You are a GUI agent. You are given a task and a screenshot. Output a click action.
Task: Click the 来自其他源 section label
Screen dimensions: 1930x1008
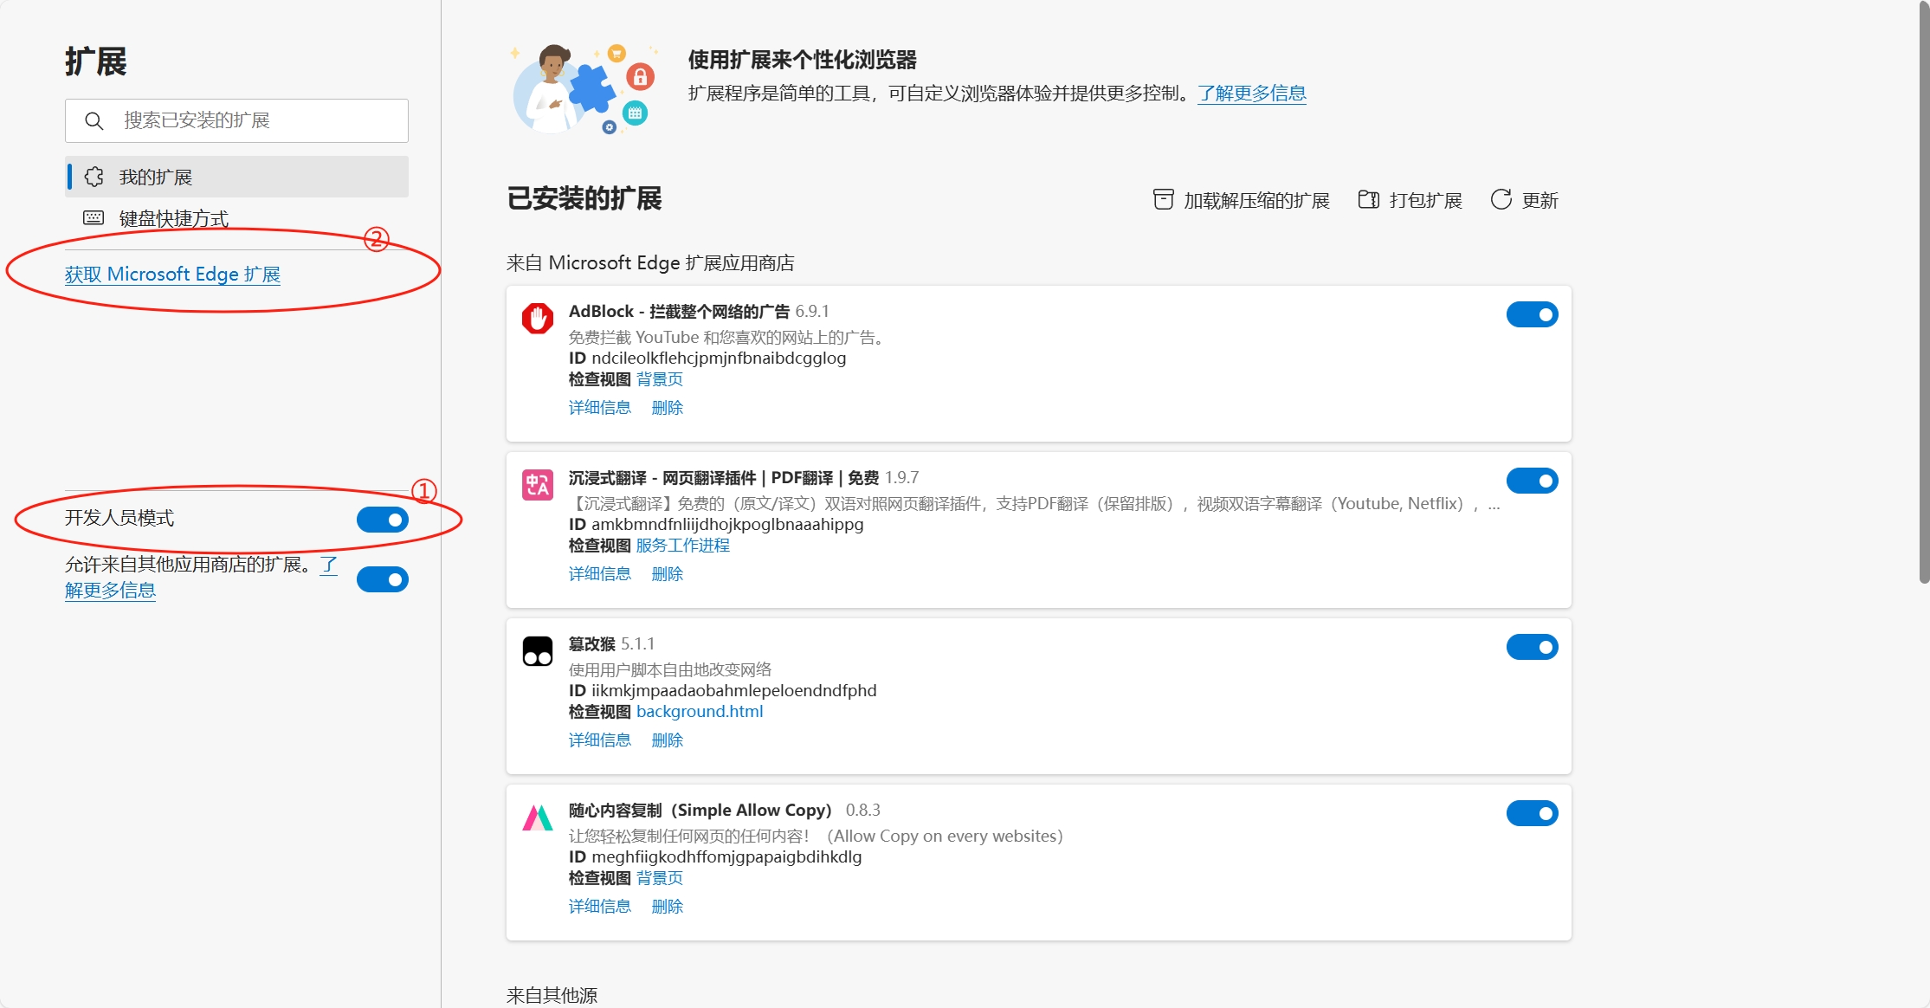[552, 996]
